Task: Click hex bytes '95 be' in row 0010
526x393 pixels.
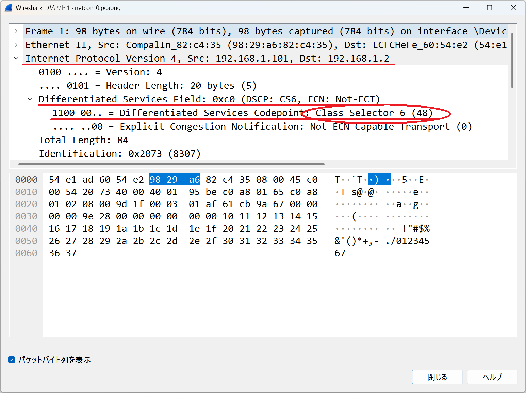Action: coord(203,192)
